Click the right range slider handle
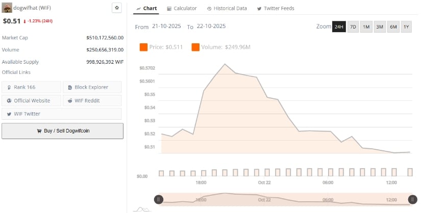The image size is (421, 213). [412, 199]
